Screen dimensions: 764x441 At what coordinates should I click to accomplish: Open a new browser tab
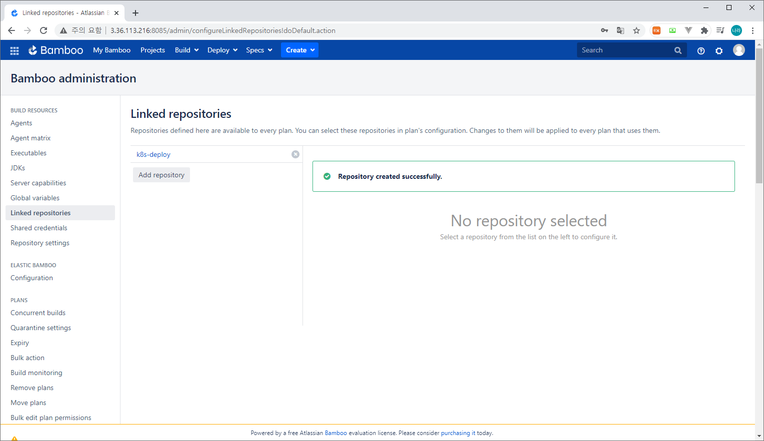135,13
